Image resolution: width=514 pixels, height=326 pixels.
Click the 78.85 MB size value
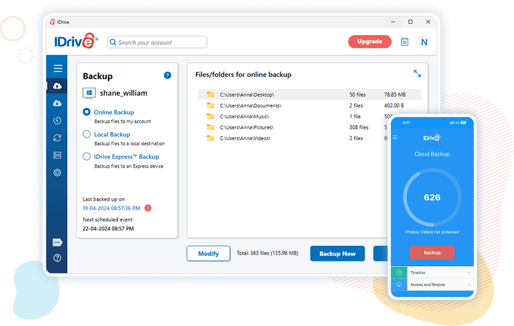(x=395, y=95)
